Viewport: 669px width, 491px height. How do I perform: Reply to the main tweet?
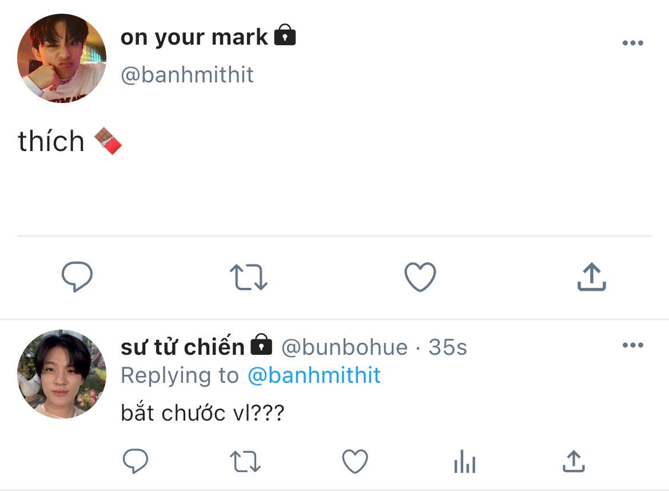point(77,276)
